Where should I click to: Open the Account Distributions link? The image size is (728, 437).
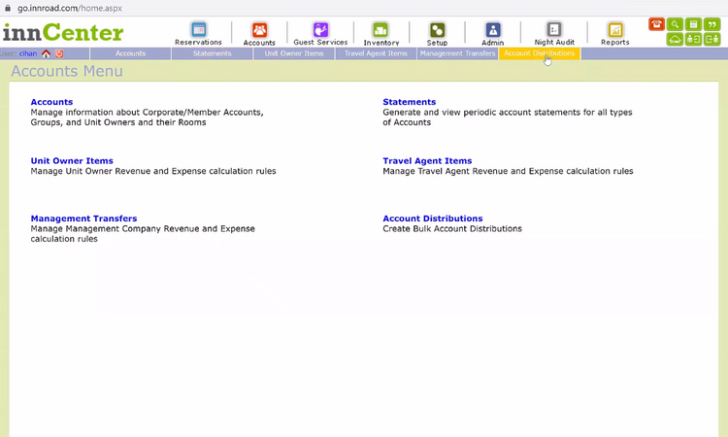click(x=433, y=218)
